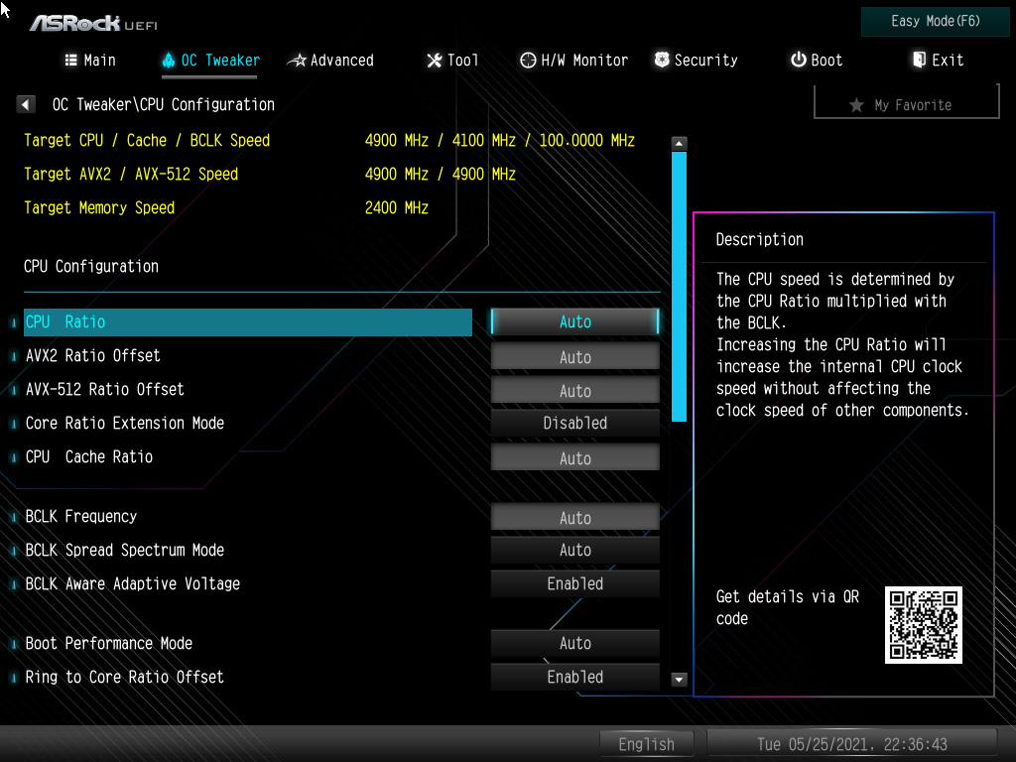The width and height of the screenshot is (1016, 762).
Task: Open the Boot Performance Mode dropdown
Action: coord(574,643)
